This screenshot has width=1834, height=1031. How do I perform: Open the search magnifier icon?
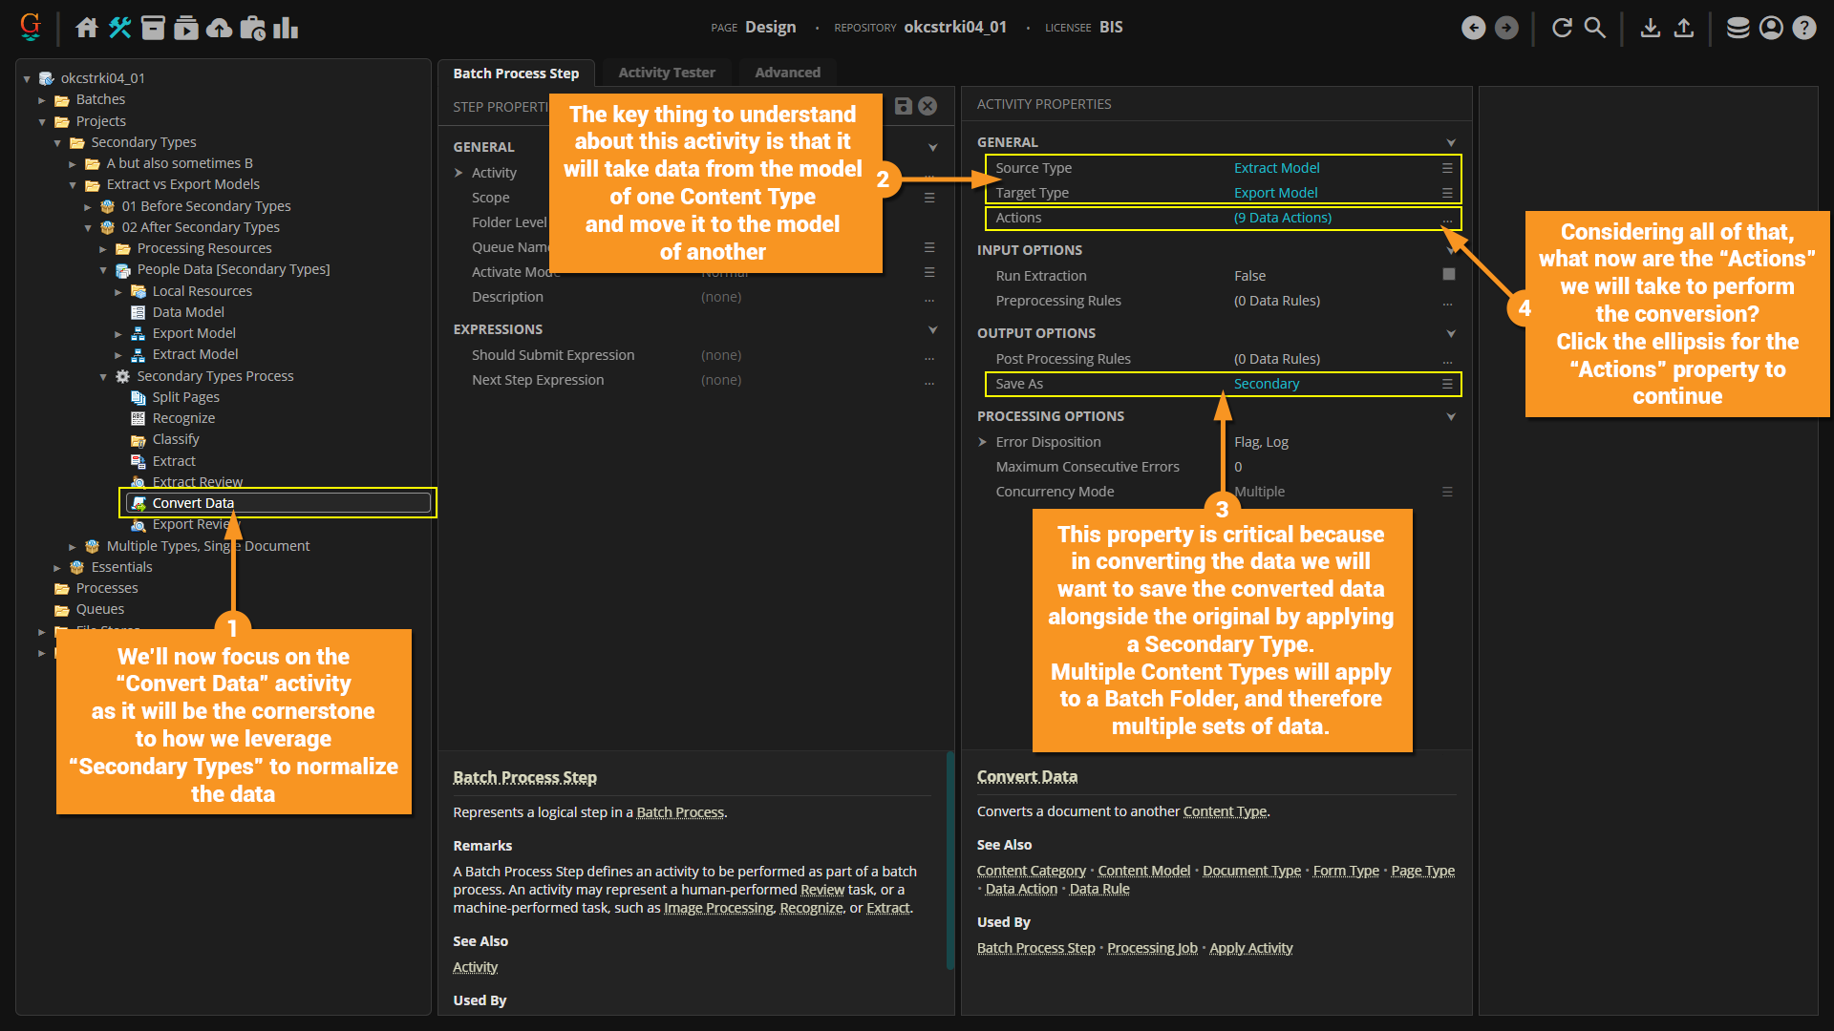(1595, 28)
